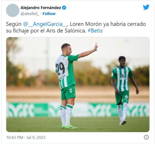This screenshot has width=155, height=144.
Task: Open the football photo attached to the tweet
Action: click(x=78, y=84)
